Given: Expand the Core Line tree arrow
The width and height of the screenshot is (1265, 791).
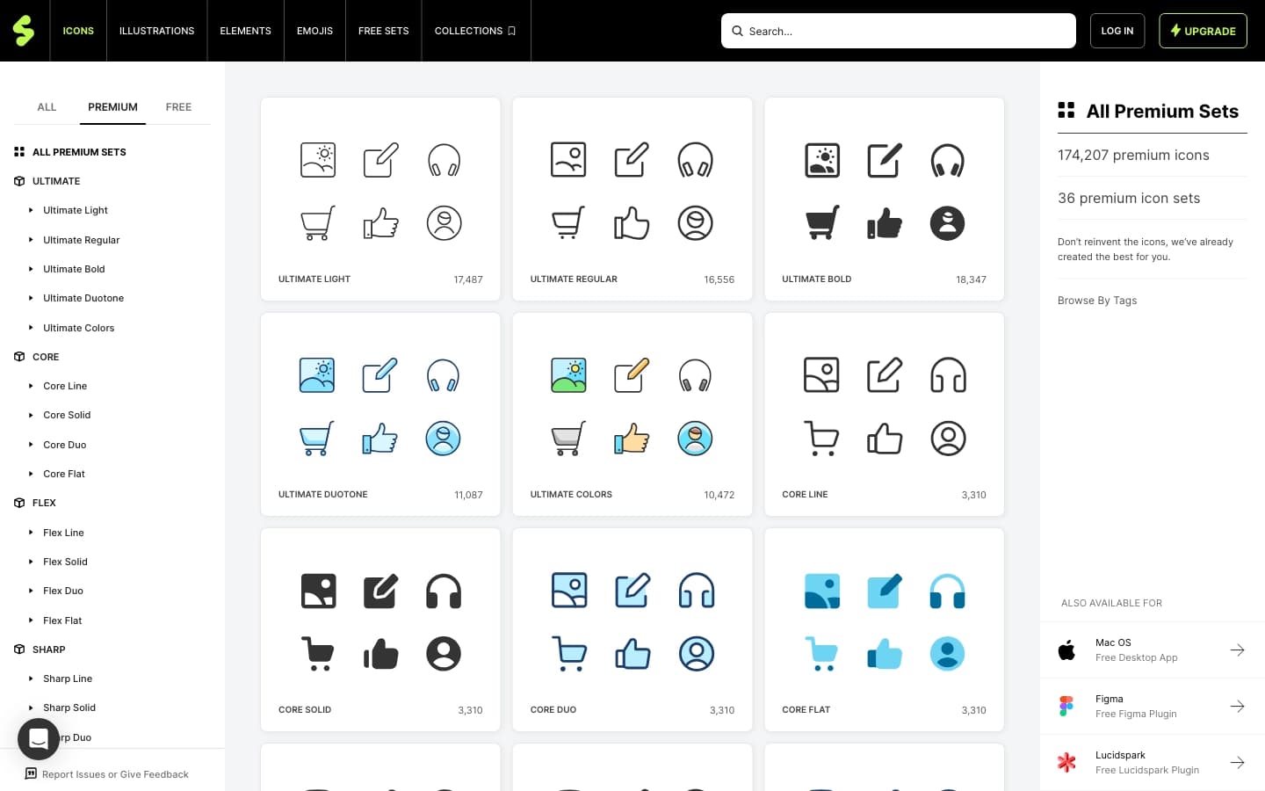Looking at the screenshot, I should pyautogui.click(x=31, y=386).
